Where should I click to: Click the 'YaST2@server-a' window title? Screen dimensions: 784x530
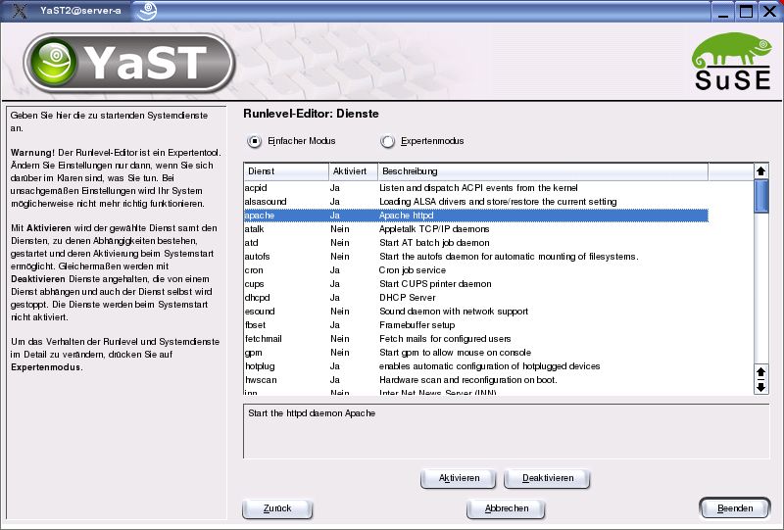pyautogui.click(x=80, y=11)
